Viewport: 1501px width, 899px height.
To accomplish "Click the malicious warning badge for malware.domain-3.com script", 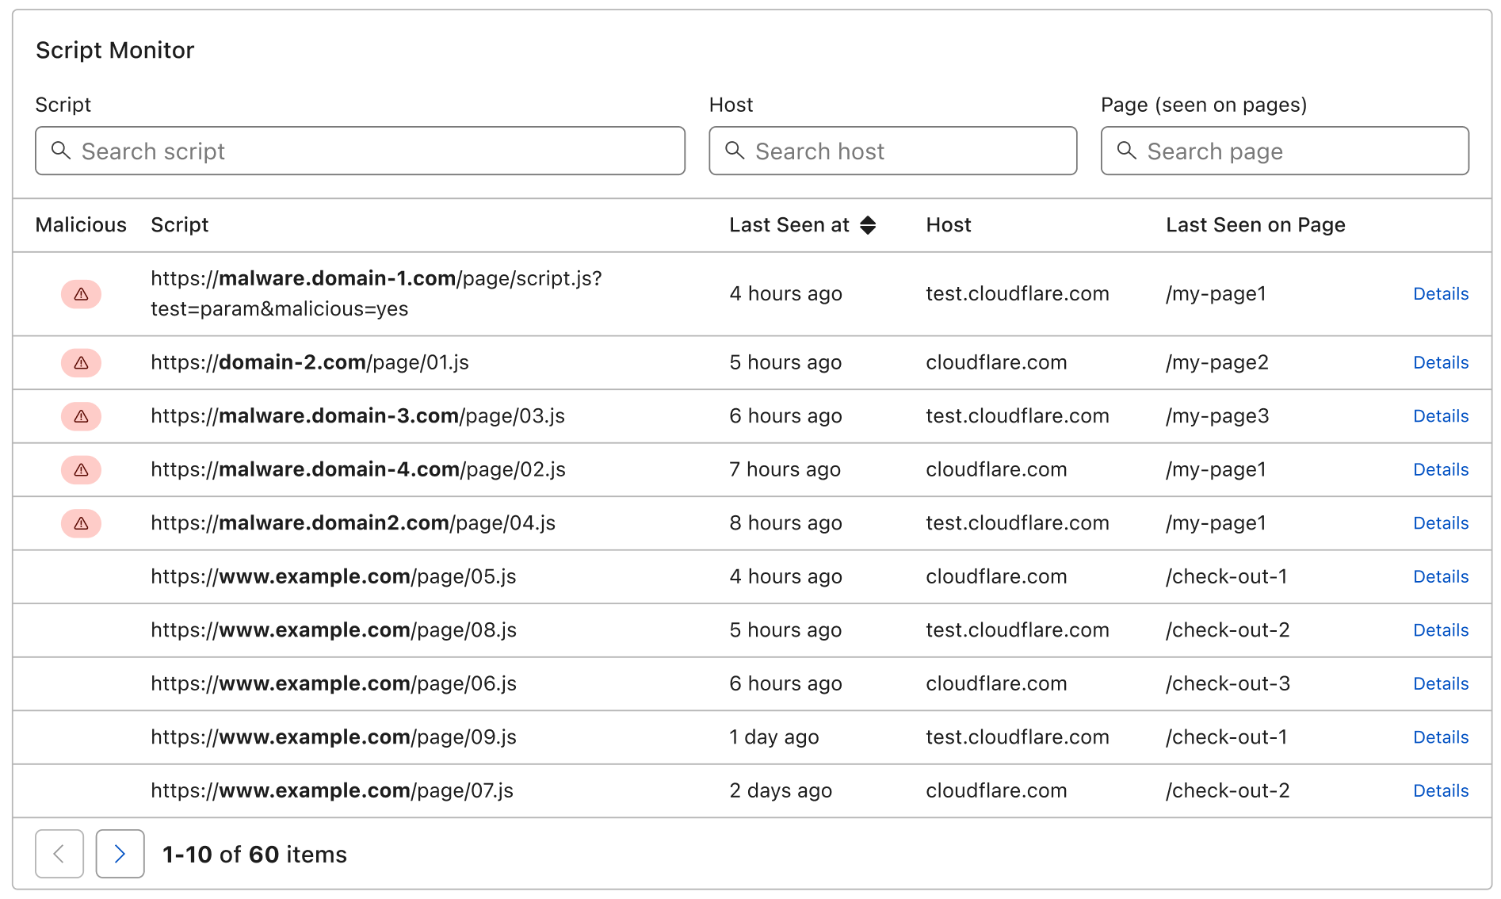I will pos(80,415).
